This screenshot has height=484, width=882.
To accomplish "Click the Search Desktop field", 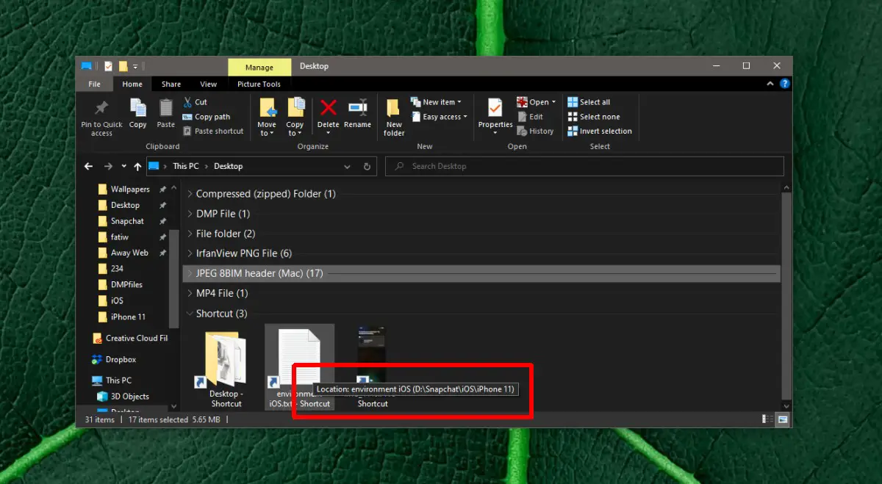I will [x=584, y=166].
